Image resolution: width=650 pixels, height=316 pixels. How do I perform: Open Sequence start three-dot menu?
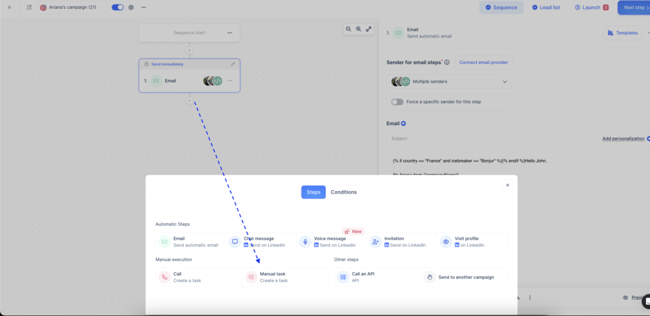[230, 33]
